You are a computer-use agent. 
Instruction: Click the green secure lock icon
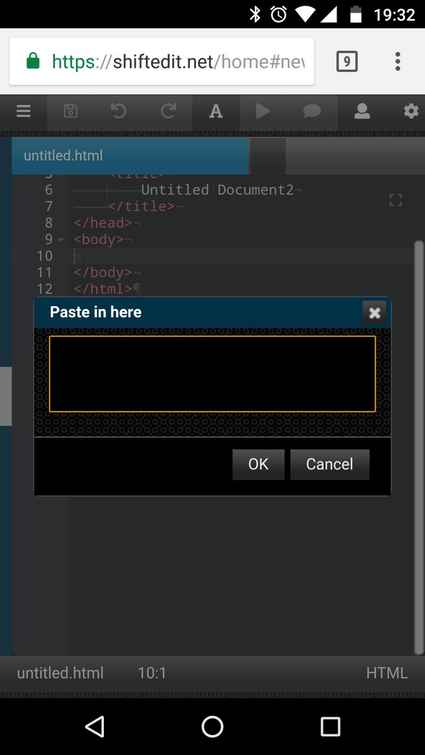(x=33, y=61)
